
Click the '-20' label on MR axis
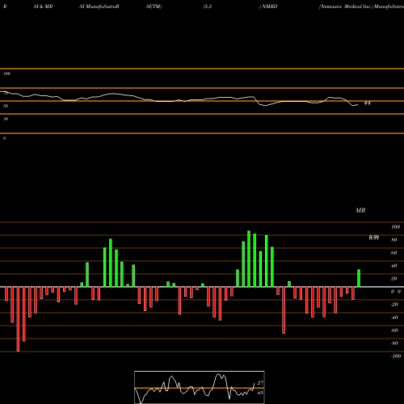pyautogui.click(x=394, y=305)
